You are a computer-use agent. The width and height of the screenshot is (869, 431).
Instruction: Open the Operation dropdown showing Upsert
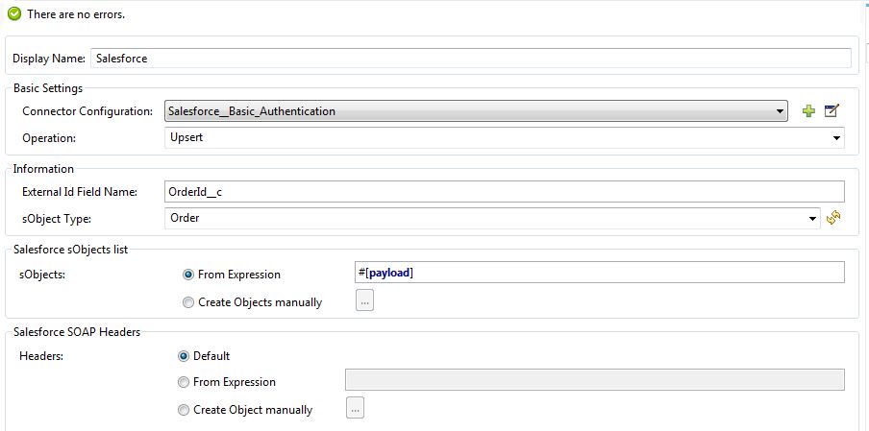pos(836,137)
